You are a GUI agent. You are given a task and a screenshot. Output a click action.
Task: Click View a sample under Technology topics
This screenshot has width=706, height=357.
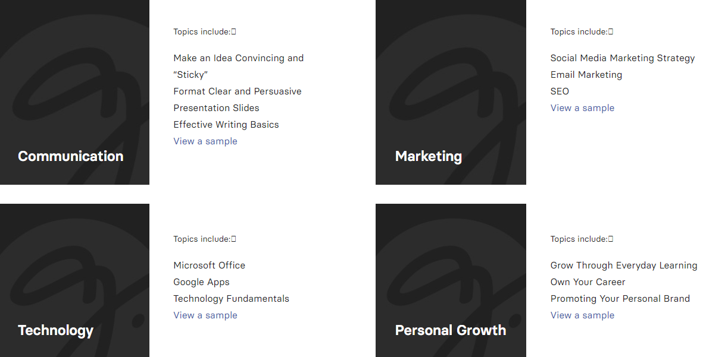[x=205, y=315]
